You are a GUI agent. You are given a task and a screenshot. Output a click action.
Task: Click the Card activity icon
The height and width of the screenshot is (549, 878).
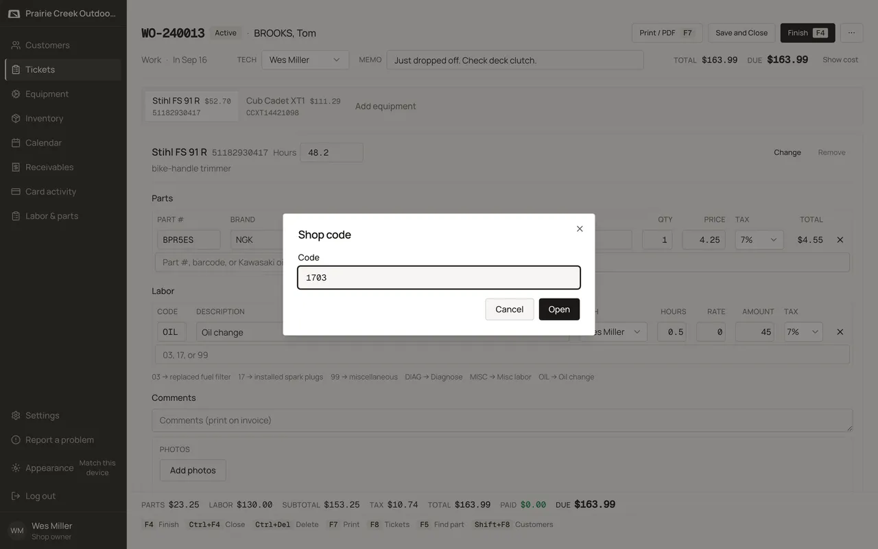point(16,191)
